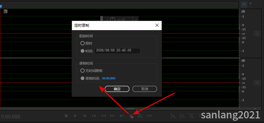Viewport: 264px width, 123px height.
Task: Click the 取消 cancel button
Action: point(145,89)
